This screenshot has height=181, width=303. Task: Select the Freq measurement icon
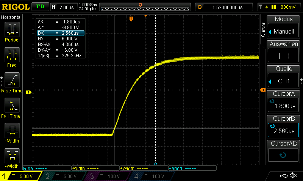click(11, 57)
